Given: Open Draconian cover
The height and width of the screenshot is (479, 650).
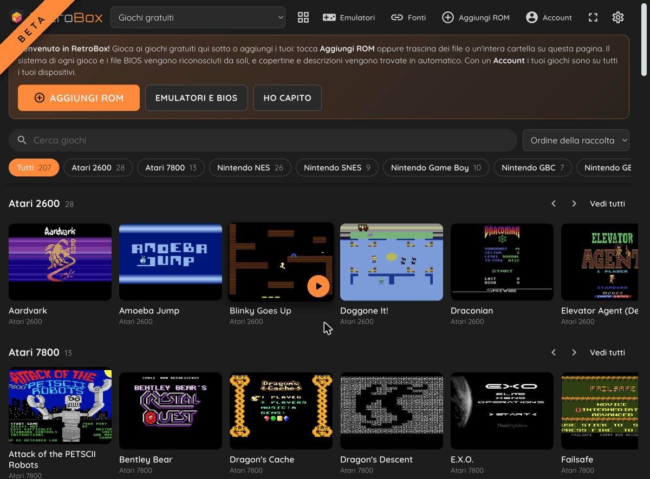Looking at the screenshot, I should pos(502,262).
